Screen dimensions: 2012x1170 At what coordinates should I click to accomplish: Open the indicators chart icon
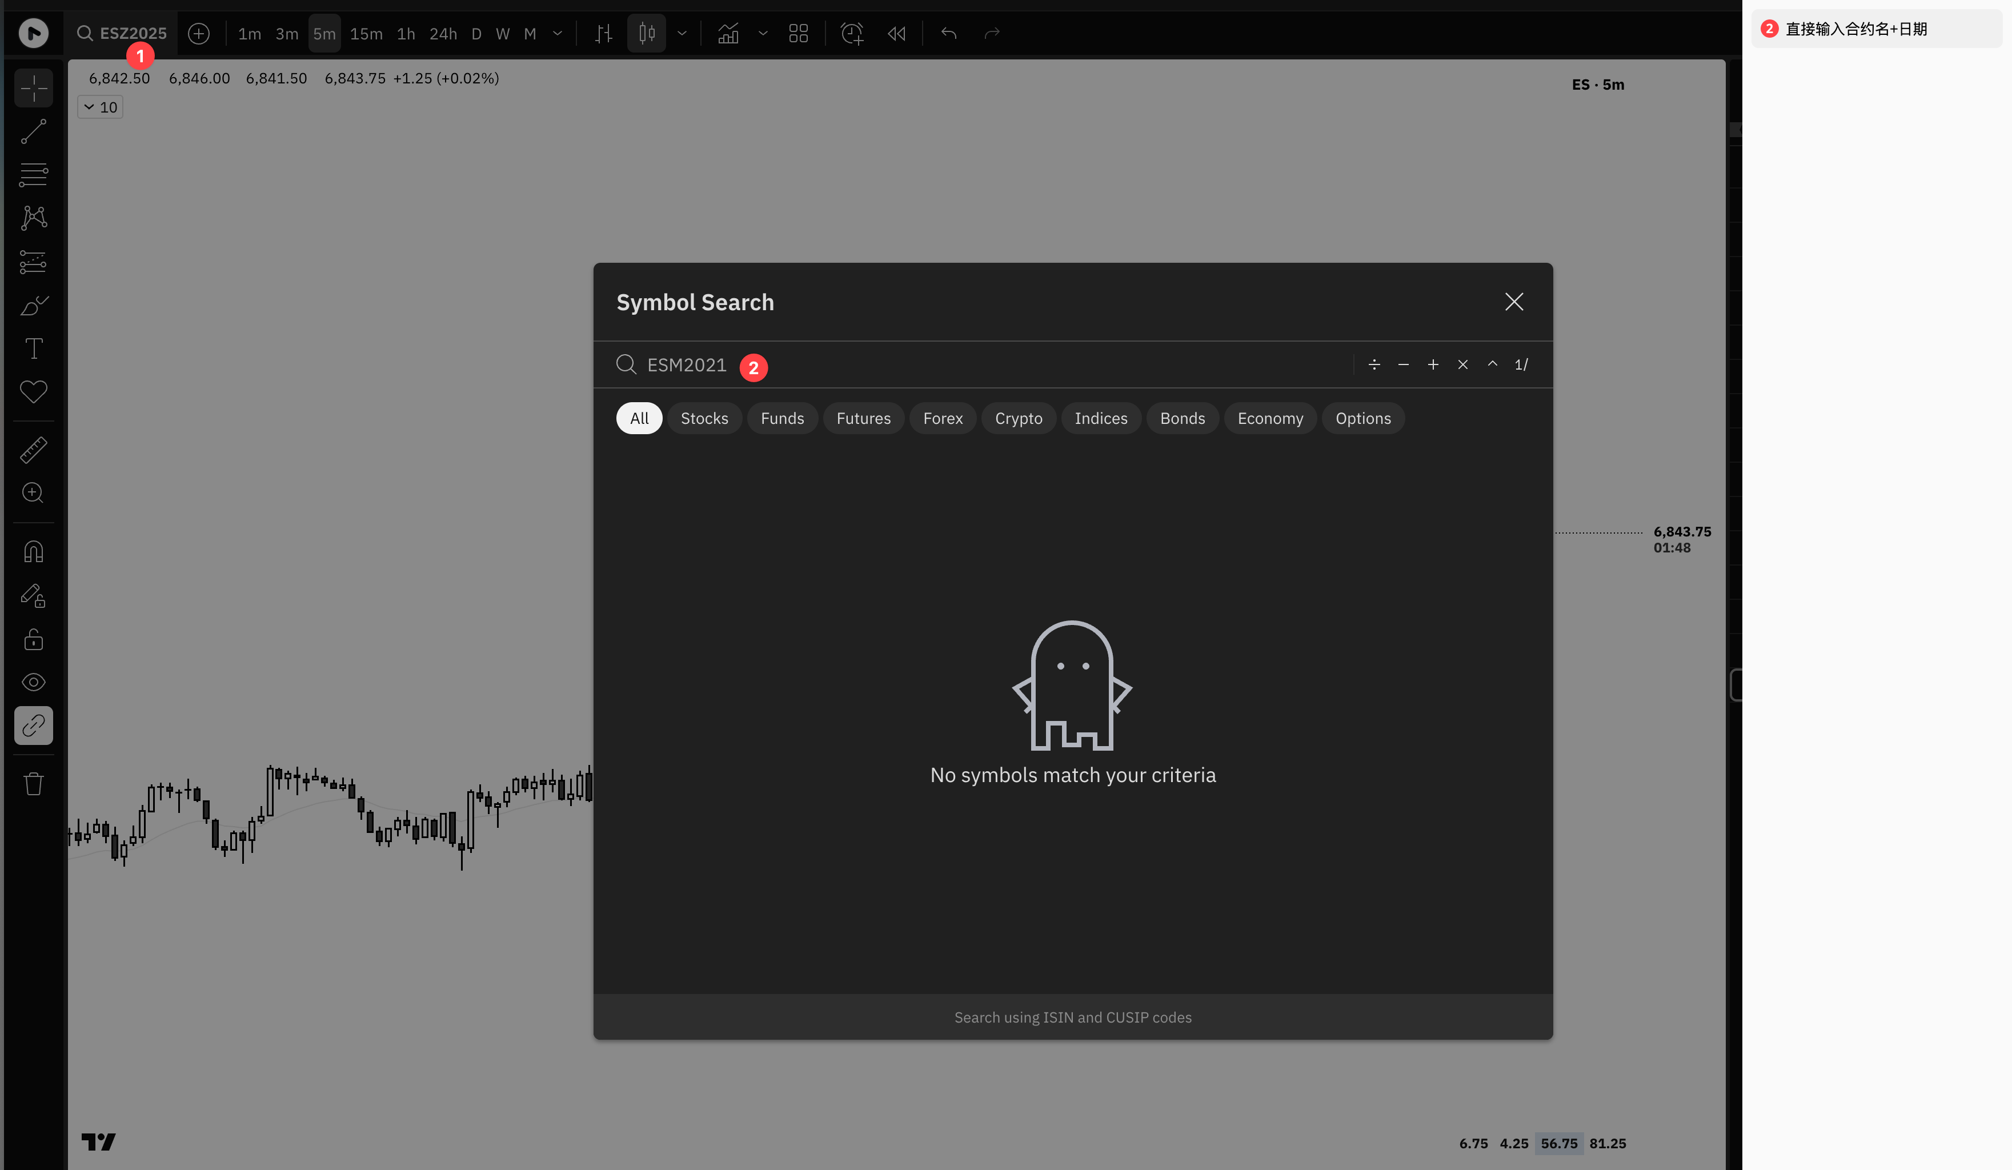728,34
